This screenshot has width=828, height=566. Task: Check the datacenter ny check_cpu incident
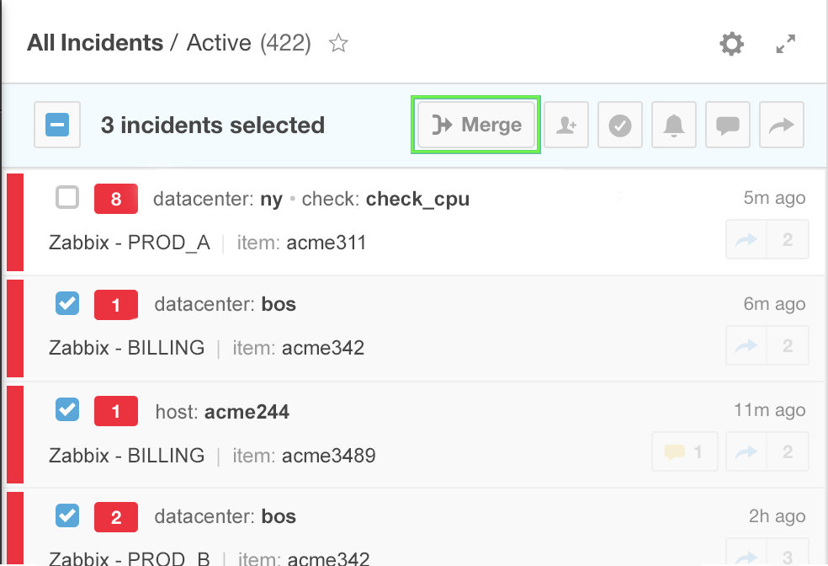point(67,198)
